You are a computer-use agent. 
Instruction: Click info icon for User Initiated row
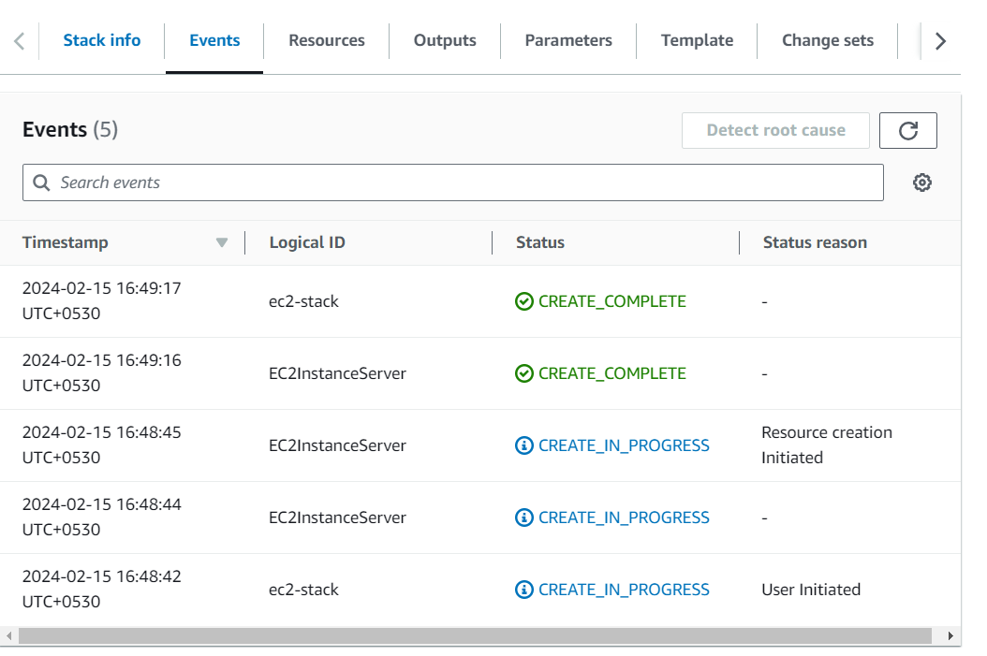524,590
